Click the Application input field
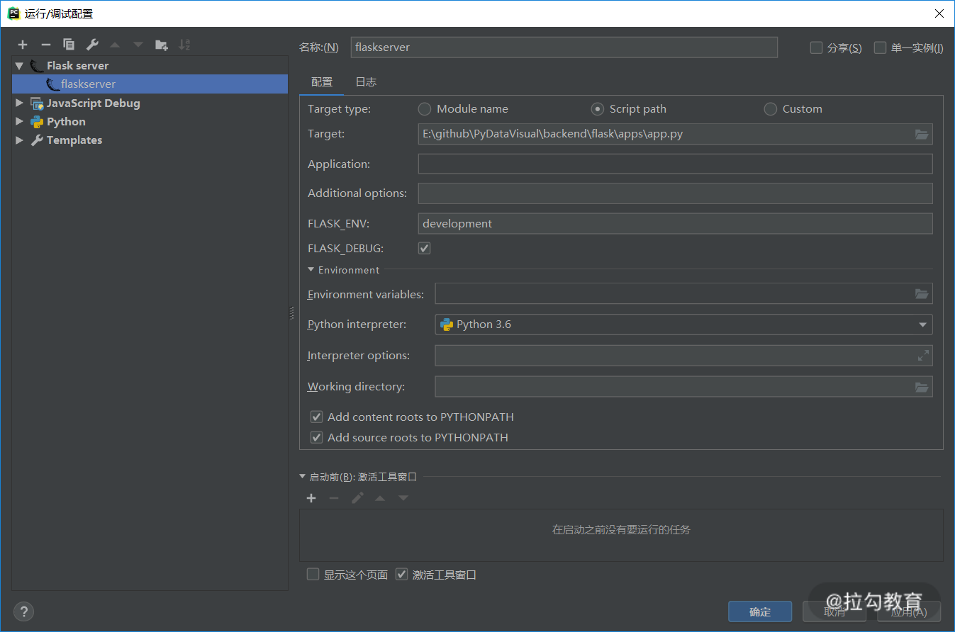This screenshot has width=955, height=632. click(x=675, y=164)
